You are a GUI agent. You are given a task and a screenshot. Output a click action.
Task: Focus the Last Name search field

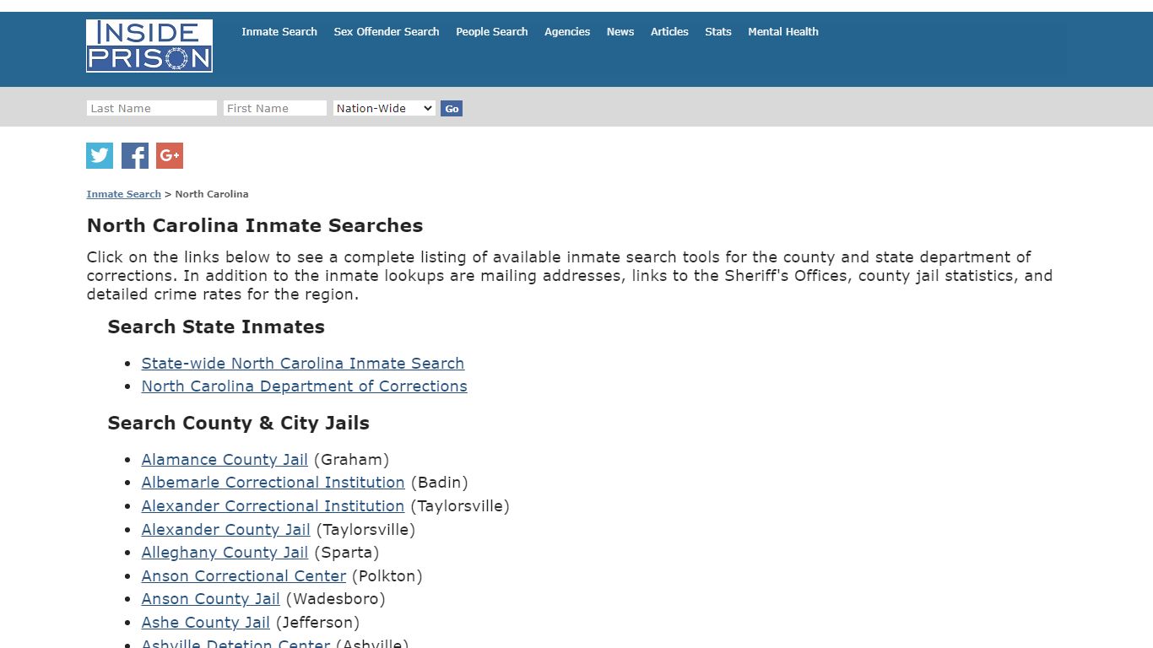(152, 108)
